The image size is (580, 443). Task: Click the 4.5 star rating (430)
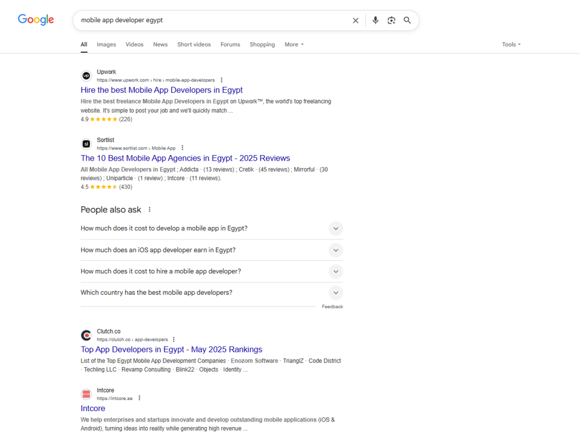tap(107, 187)
